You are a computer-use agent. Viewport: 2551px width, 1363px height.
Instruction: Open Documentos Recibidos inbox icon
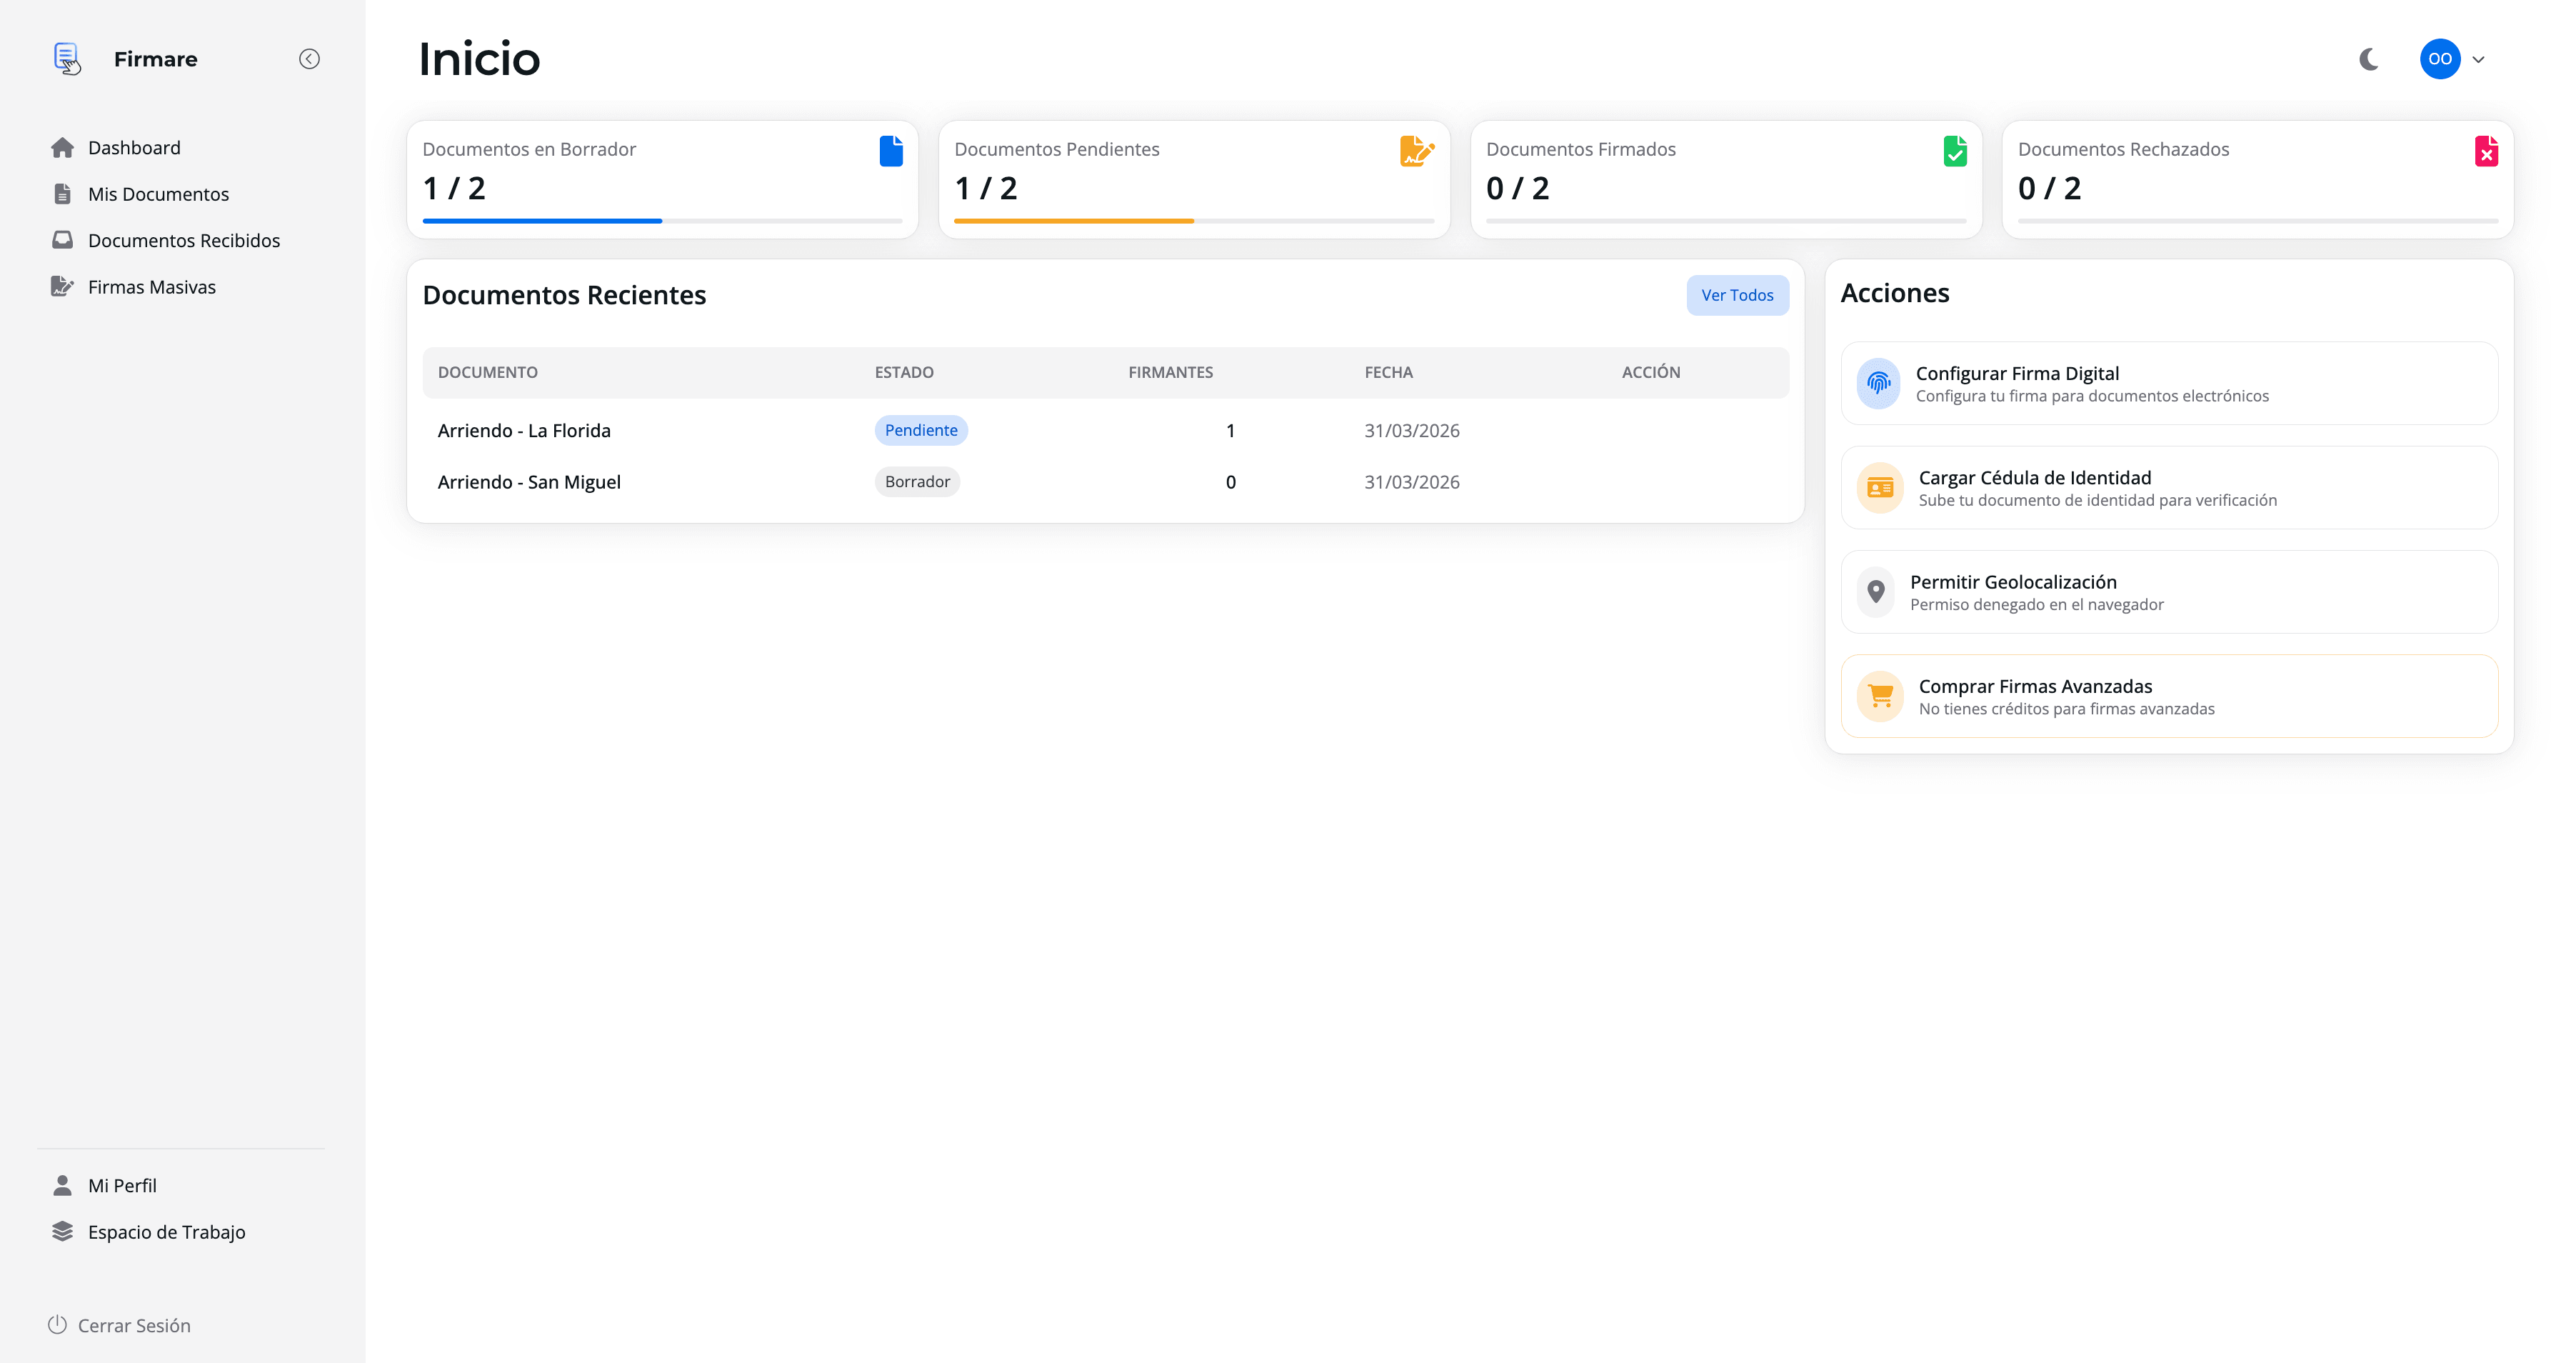click(x=62, y=239)
